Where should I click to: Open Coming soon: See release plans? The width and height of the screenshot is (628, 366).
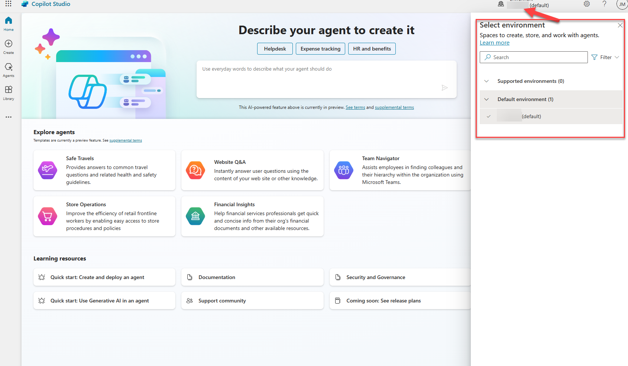(400, 301)
